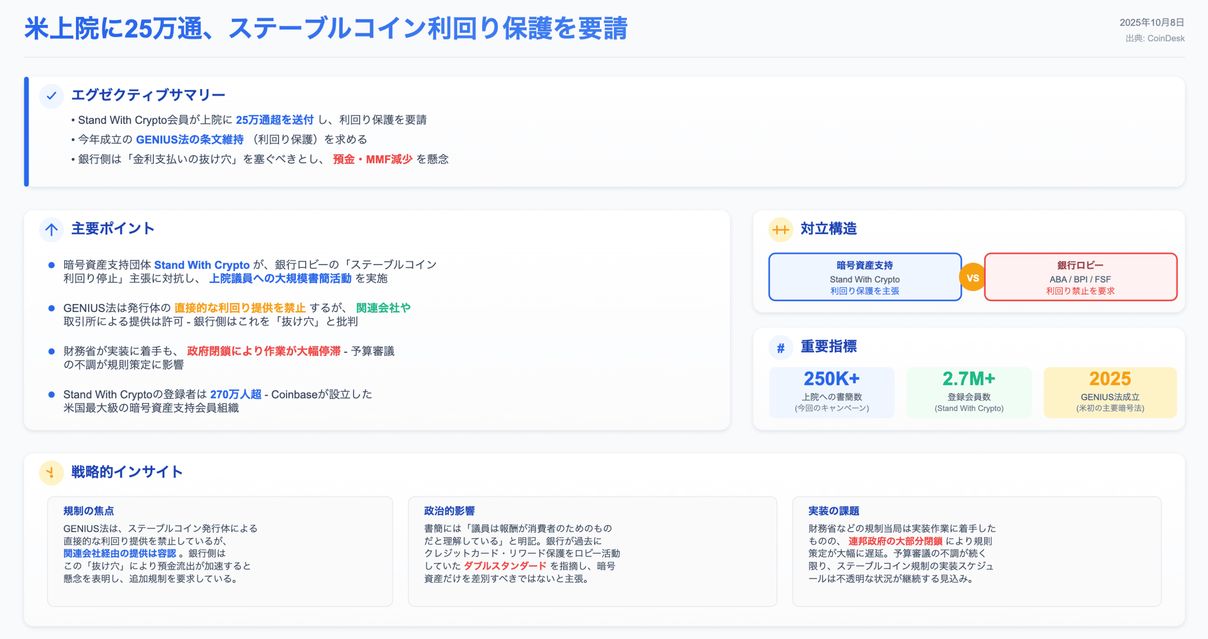1208x639 pixels.
Task: Click the 上院議員への大規模書簡活動 highlight
Action: click(x=280, y=278)
